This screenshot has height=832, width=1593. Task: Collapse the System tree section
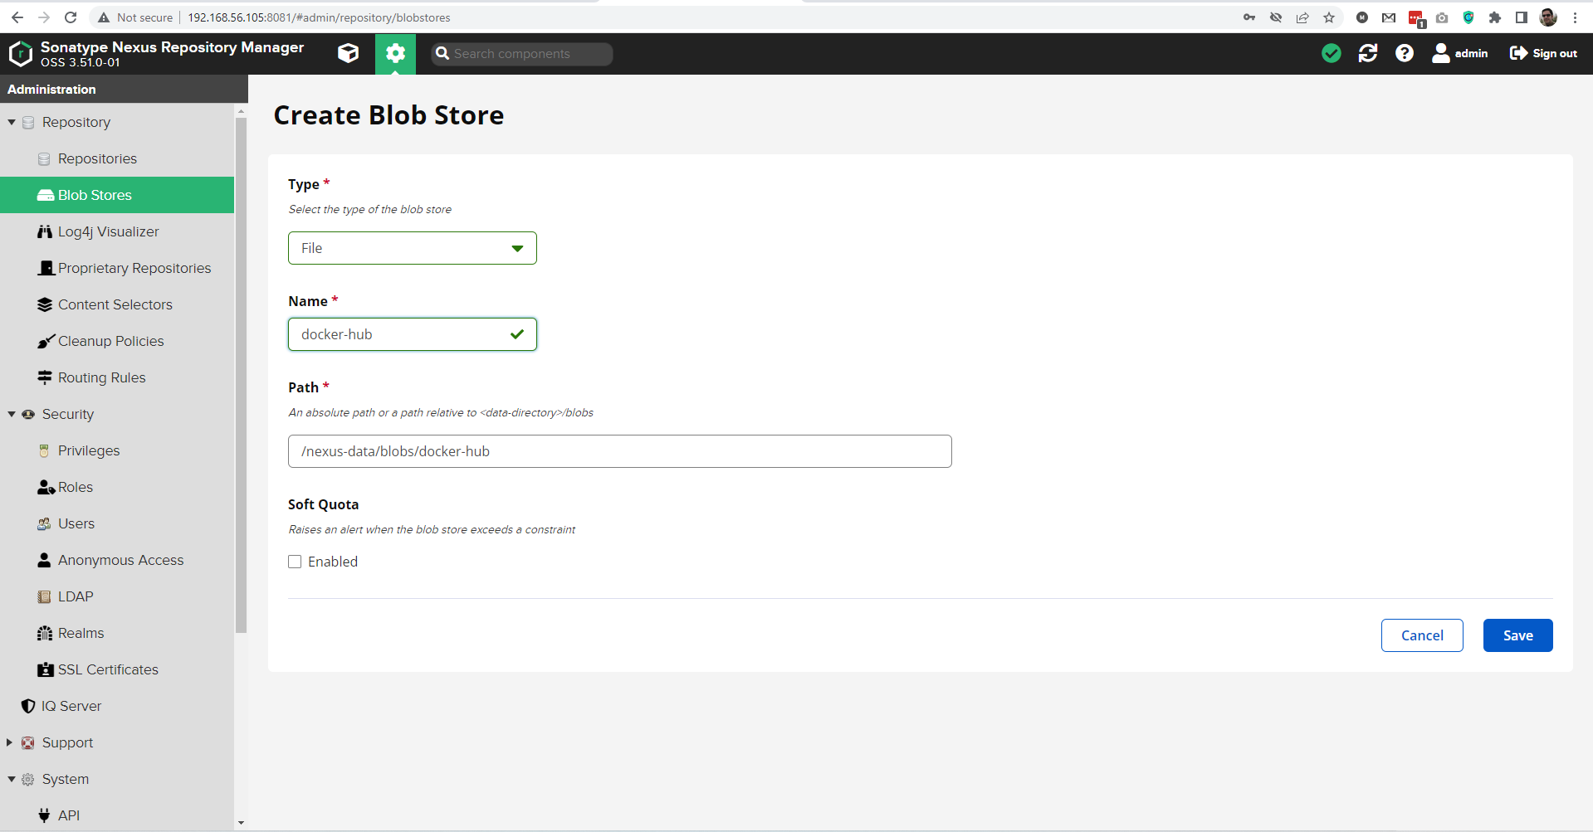[x=12, y=779]
